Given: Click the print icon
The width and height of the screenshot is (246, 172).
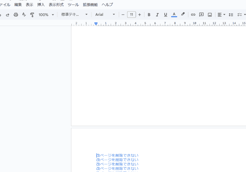Looking at the screenshot, I should point(16,15).
